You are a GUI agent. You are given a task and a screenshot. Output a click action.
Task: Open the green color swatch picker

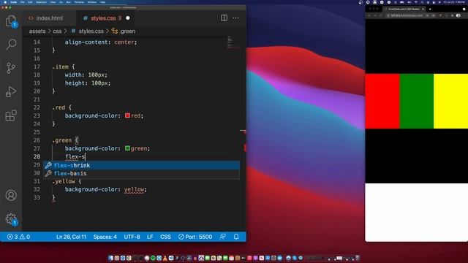tap(127, 148)
